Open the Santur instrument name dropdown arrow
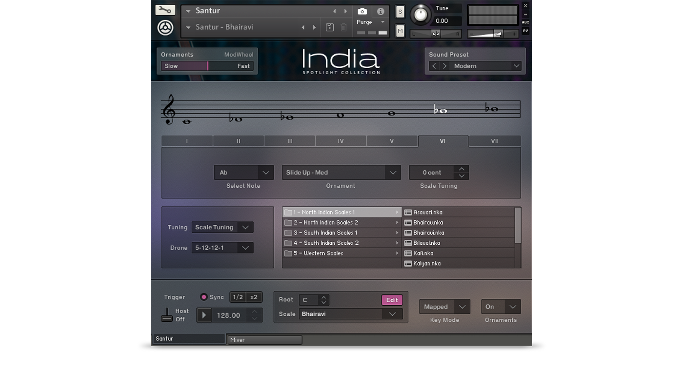Viewport: 683px width, 392px height. (188, 11)
